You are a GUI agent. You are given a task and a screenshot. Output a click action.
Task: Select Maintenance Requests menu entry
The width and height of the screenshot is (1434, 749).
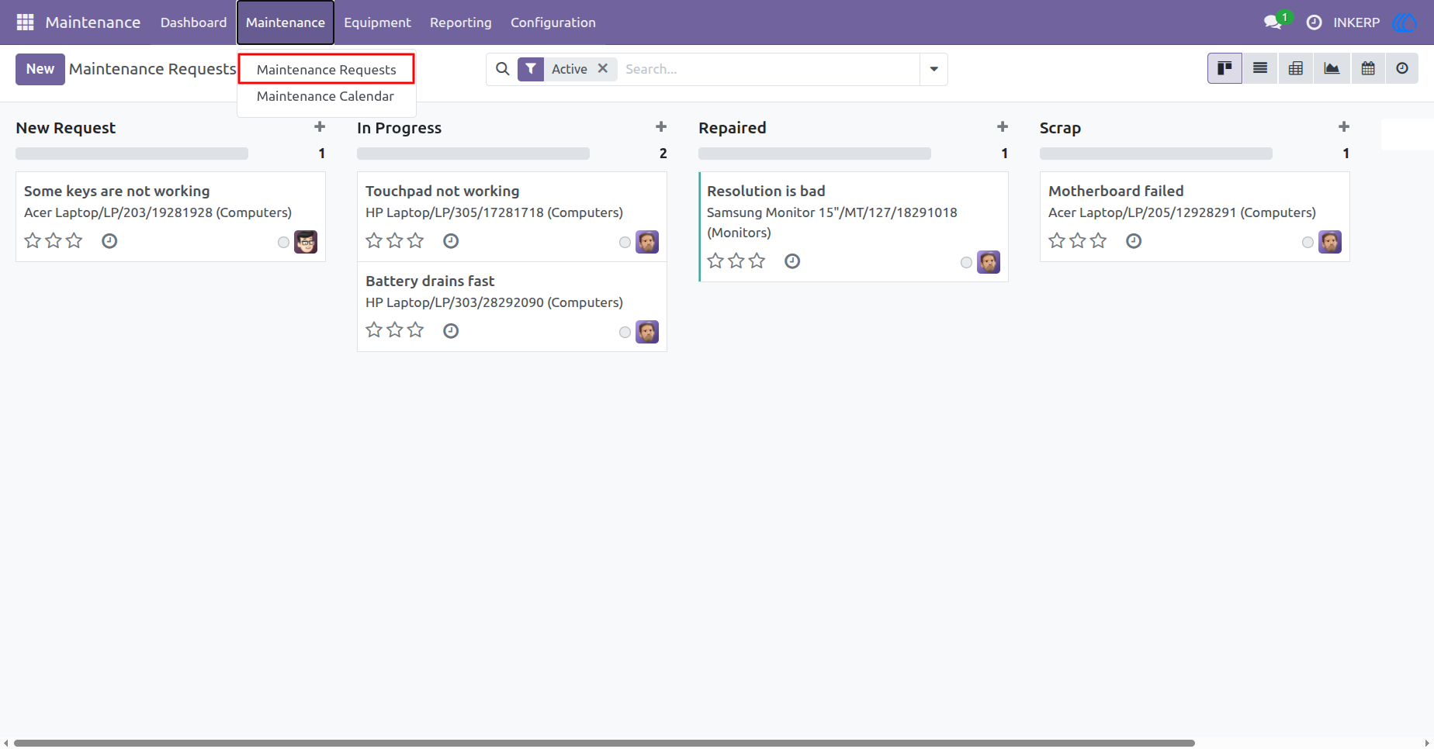click(327, 69)
